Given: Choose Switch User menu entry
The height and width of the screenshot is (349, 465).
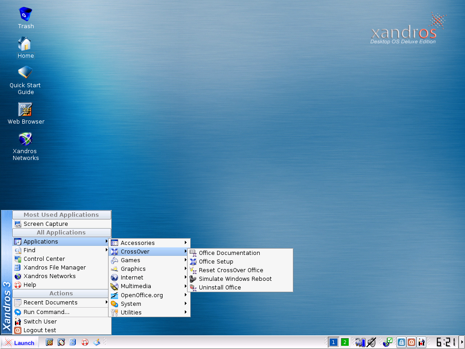Looking at the screenshot, I should pyautogui.click(x=62, y=321).
